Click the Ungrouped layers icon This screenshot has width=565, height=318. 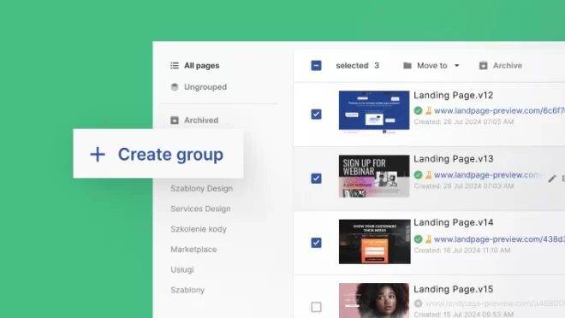point(175,86)
